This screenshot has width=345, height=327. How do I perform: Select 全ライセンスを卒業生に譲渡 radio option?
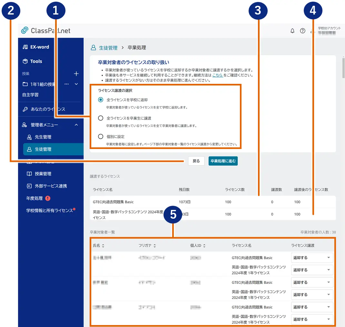(x=101, y=118)
